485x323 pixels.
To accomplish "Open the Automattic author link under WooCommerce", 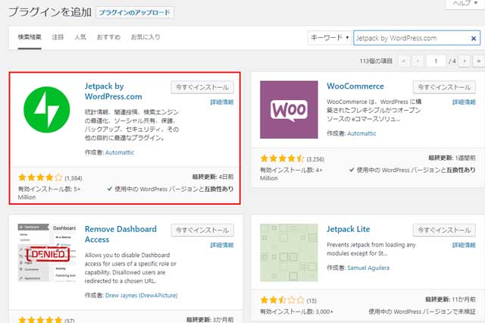I will 361,133.
